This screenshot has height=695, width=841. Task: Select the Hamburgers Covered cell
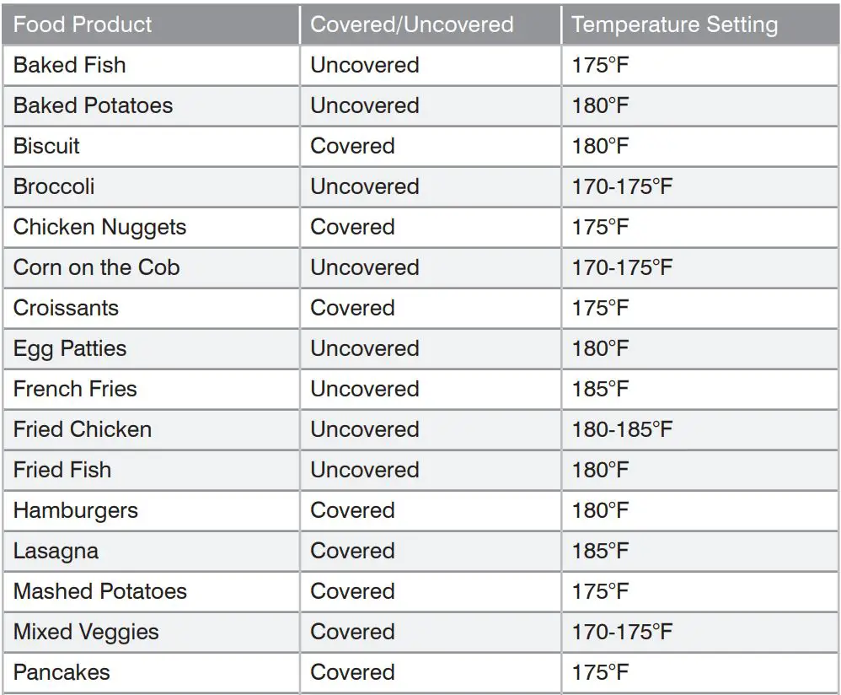pyautogui.click(x=352, y=510)
